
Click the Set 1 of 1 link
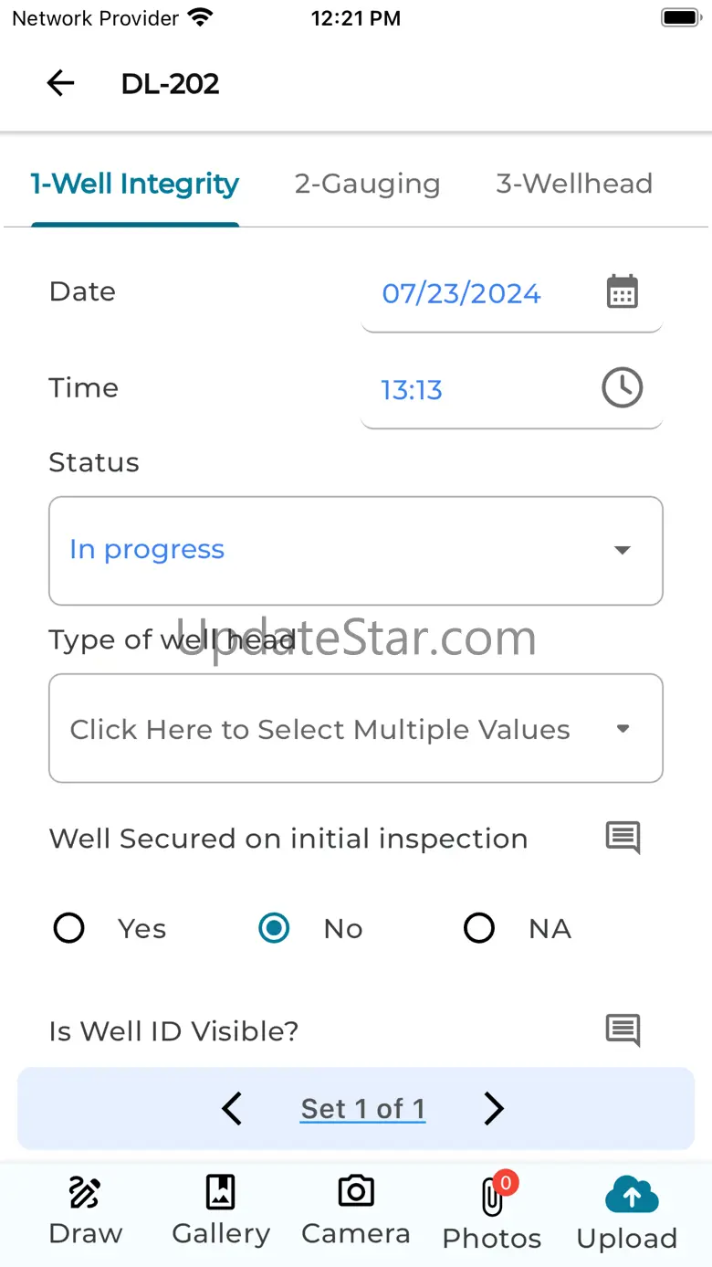362,1108
